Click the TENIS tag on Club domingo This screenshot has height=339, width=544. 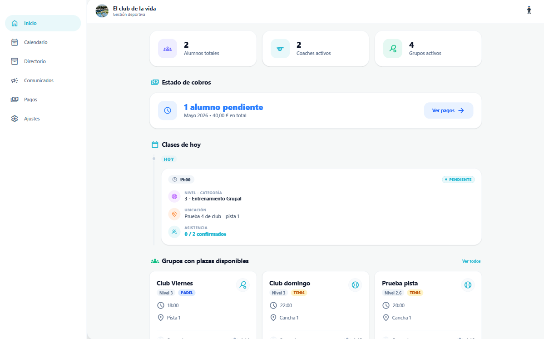point(299,293)
